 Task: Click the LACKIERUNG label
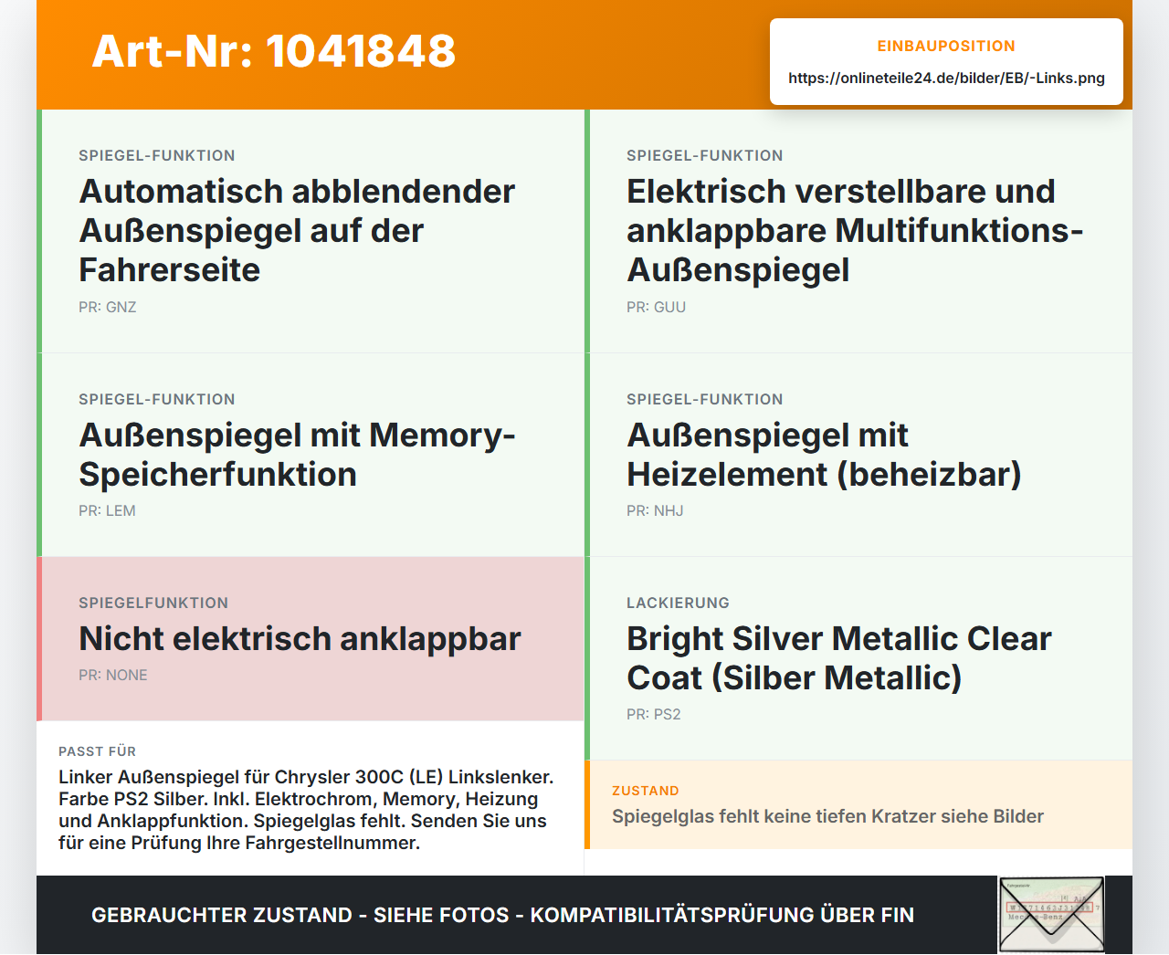[678, 603]
